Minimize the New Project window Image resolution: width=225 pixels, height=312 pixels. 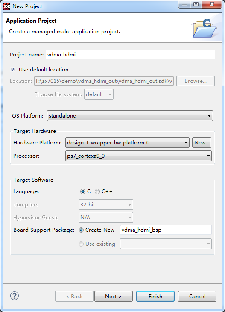pos(184,4)
